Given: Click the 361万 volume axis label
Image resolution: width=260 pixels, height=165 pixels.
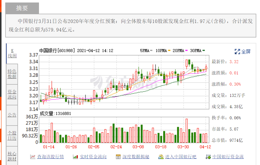Looking at the screenshot, I should [32, 117].
